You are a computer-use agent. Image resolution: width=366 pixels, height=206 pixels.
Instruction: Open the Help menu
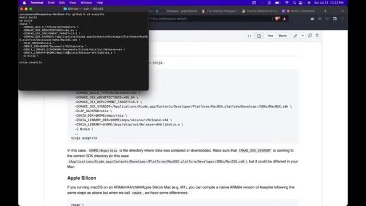(x=100, y=3)
